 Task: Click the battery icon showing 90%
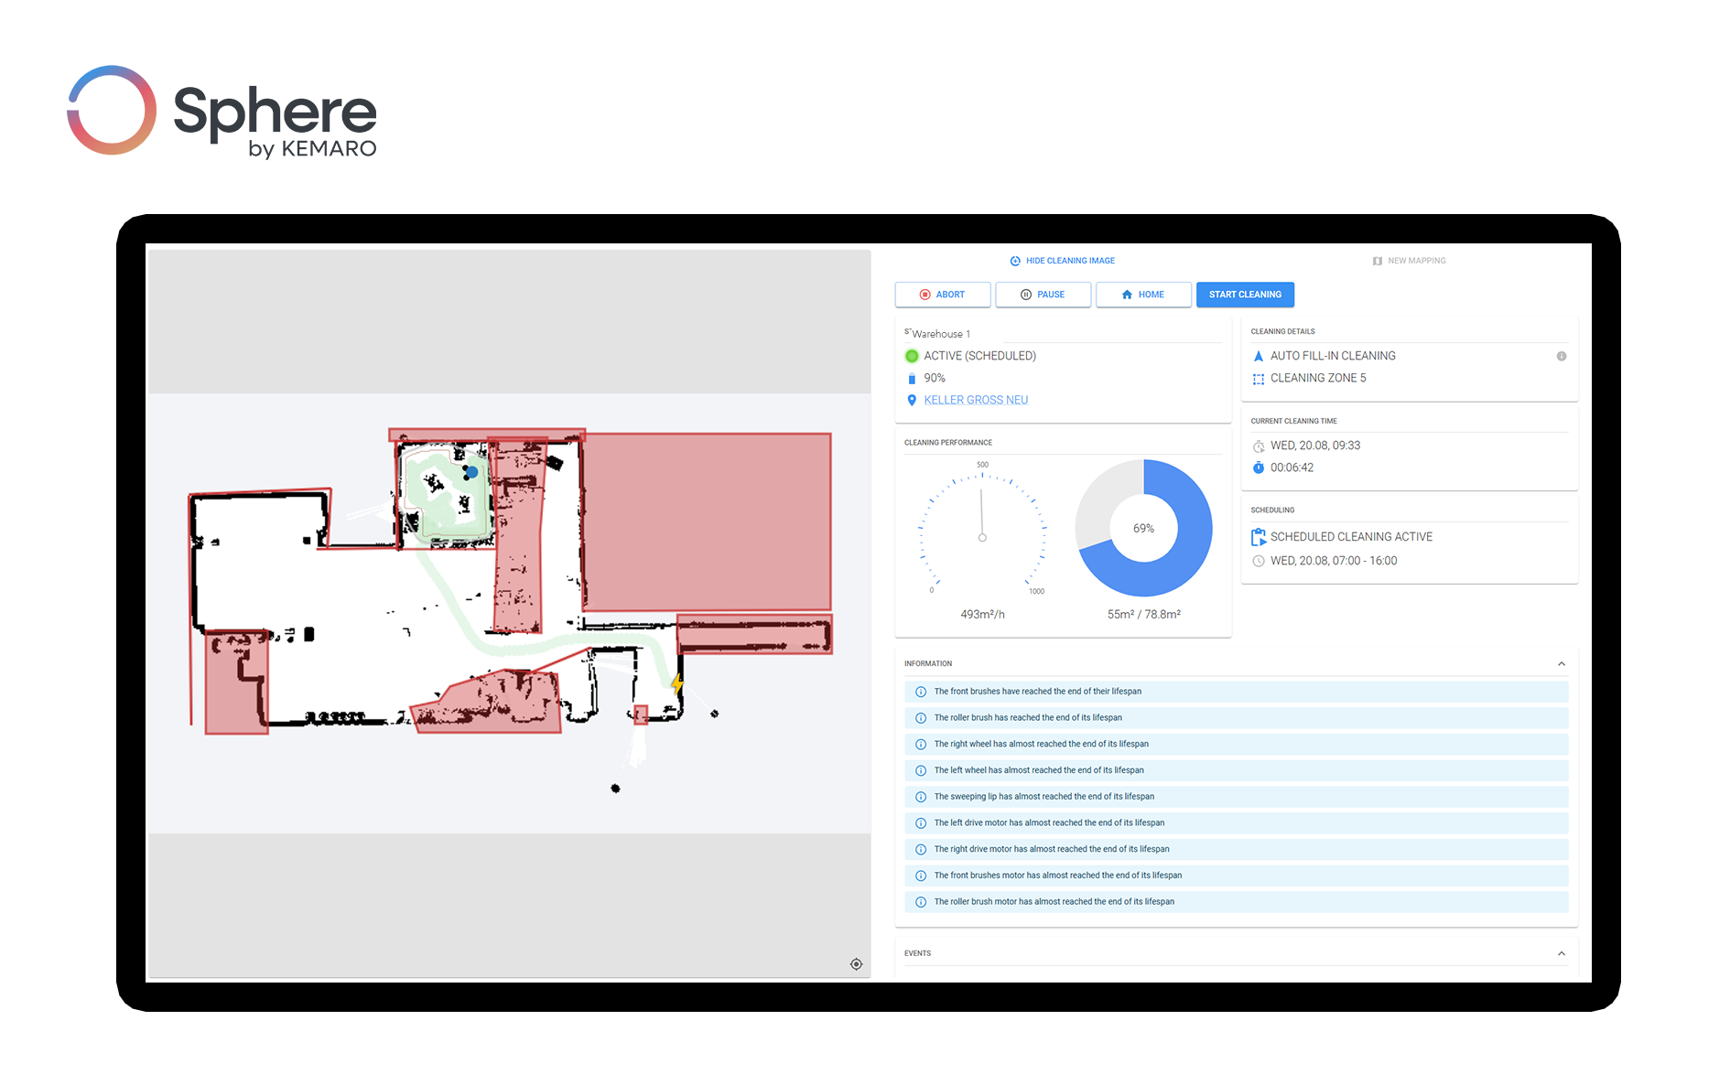(x=912, y=378)
